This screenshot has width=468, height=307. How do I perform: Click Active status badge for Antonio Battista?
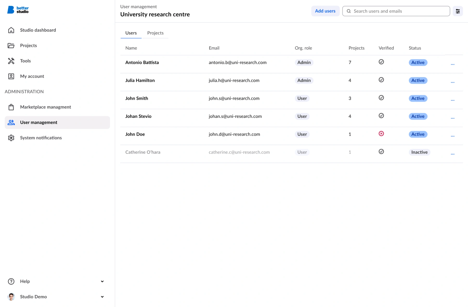(x=418, y=62)
